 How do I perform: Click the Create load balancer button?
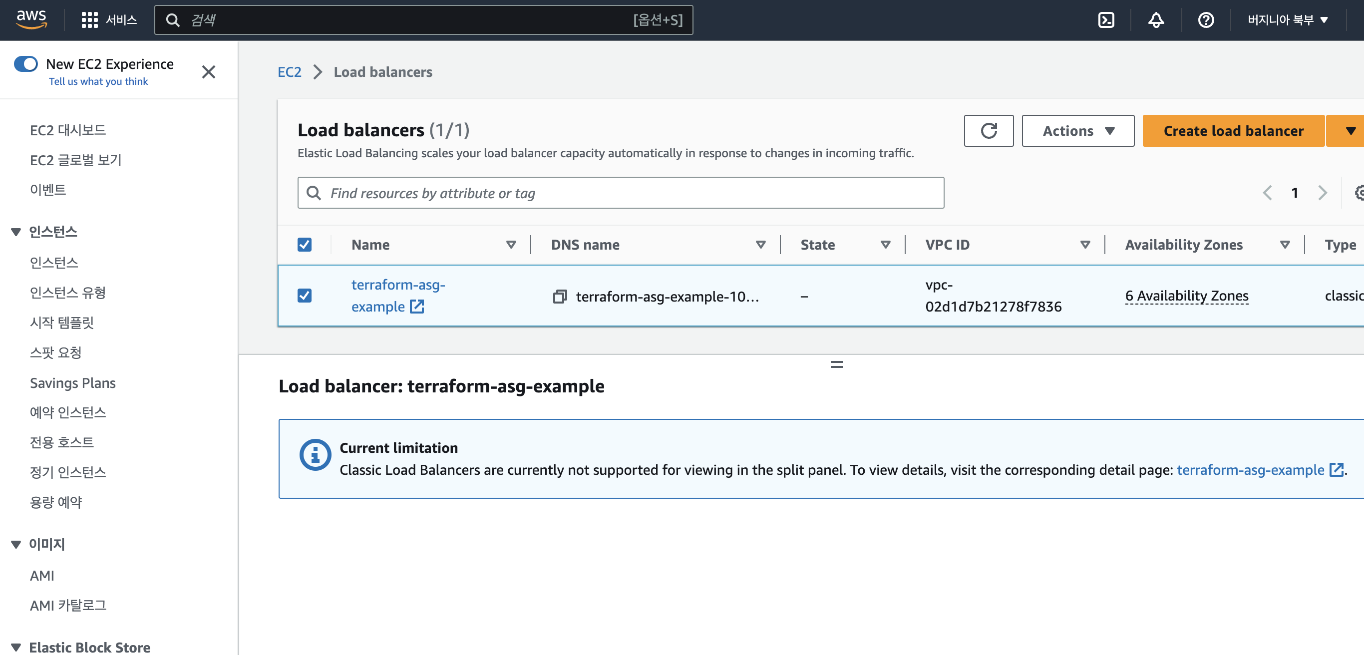click(1233, 131)
